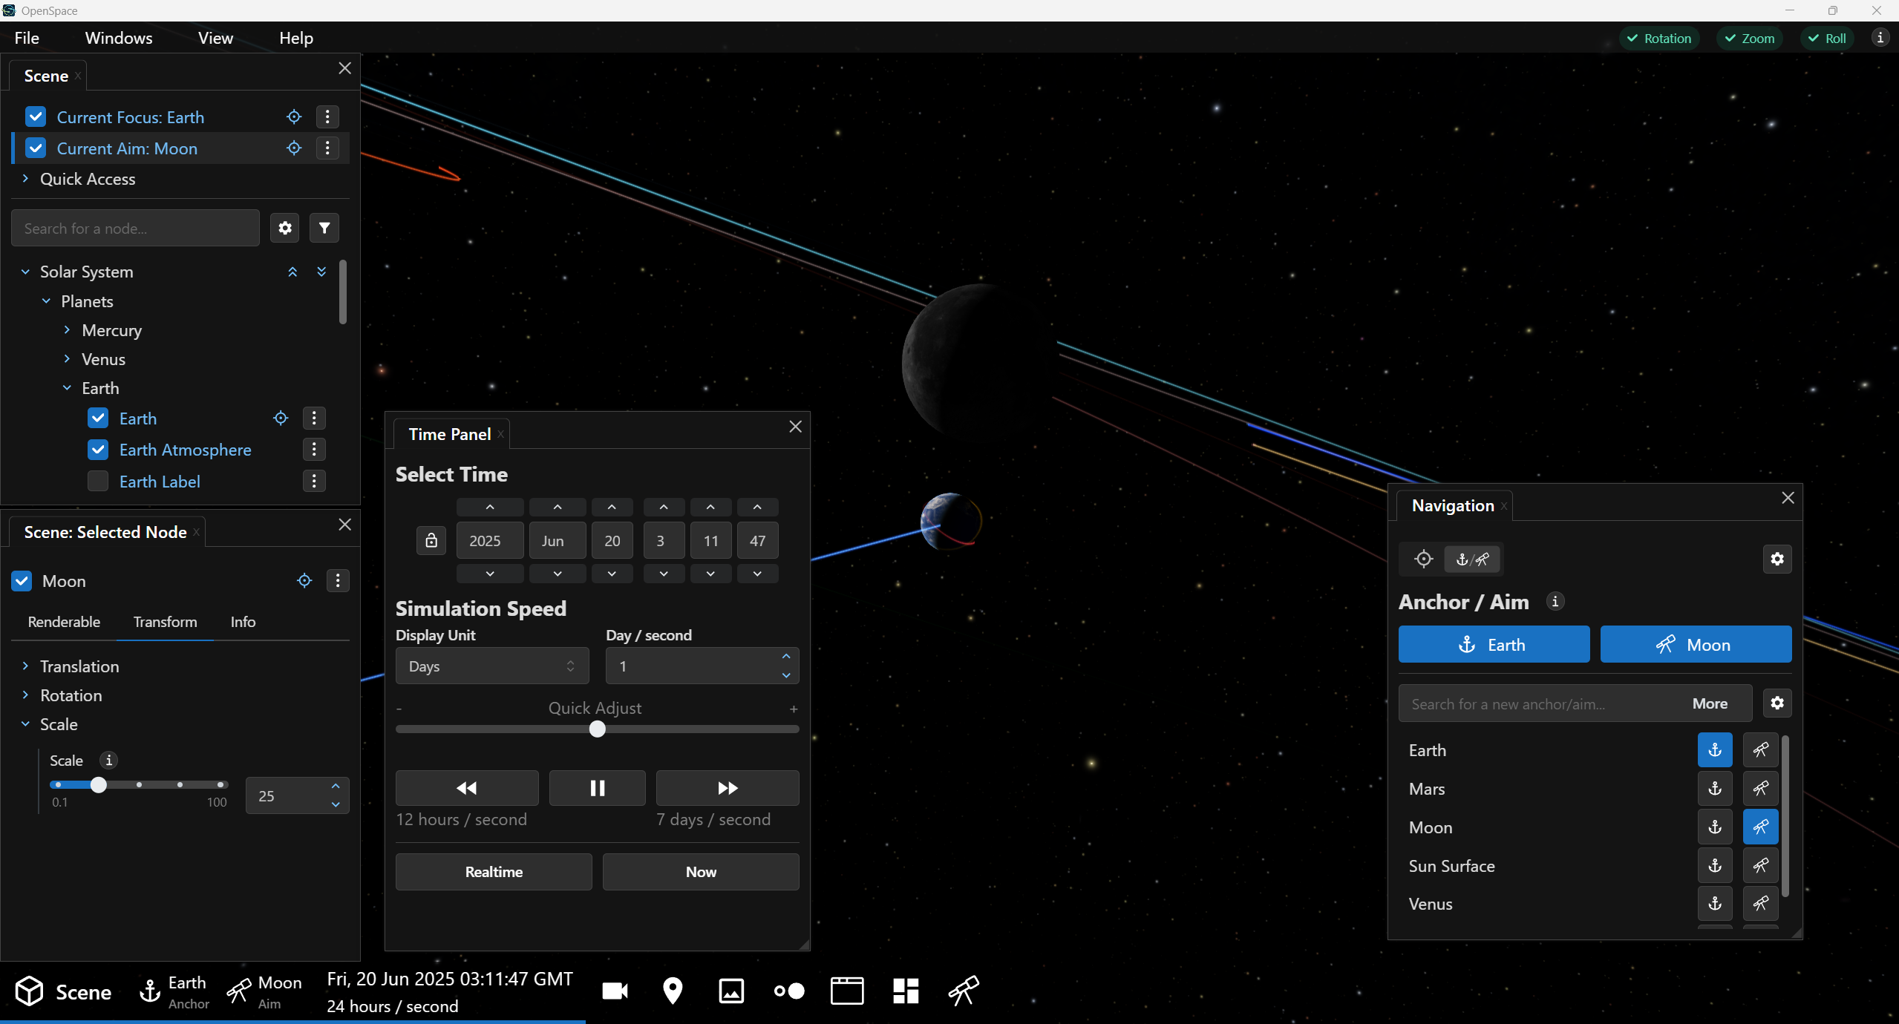Switch Navigation panel to Focus mode icon

click(1423, 559)
